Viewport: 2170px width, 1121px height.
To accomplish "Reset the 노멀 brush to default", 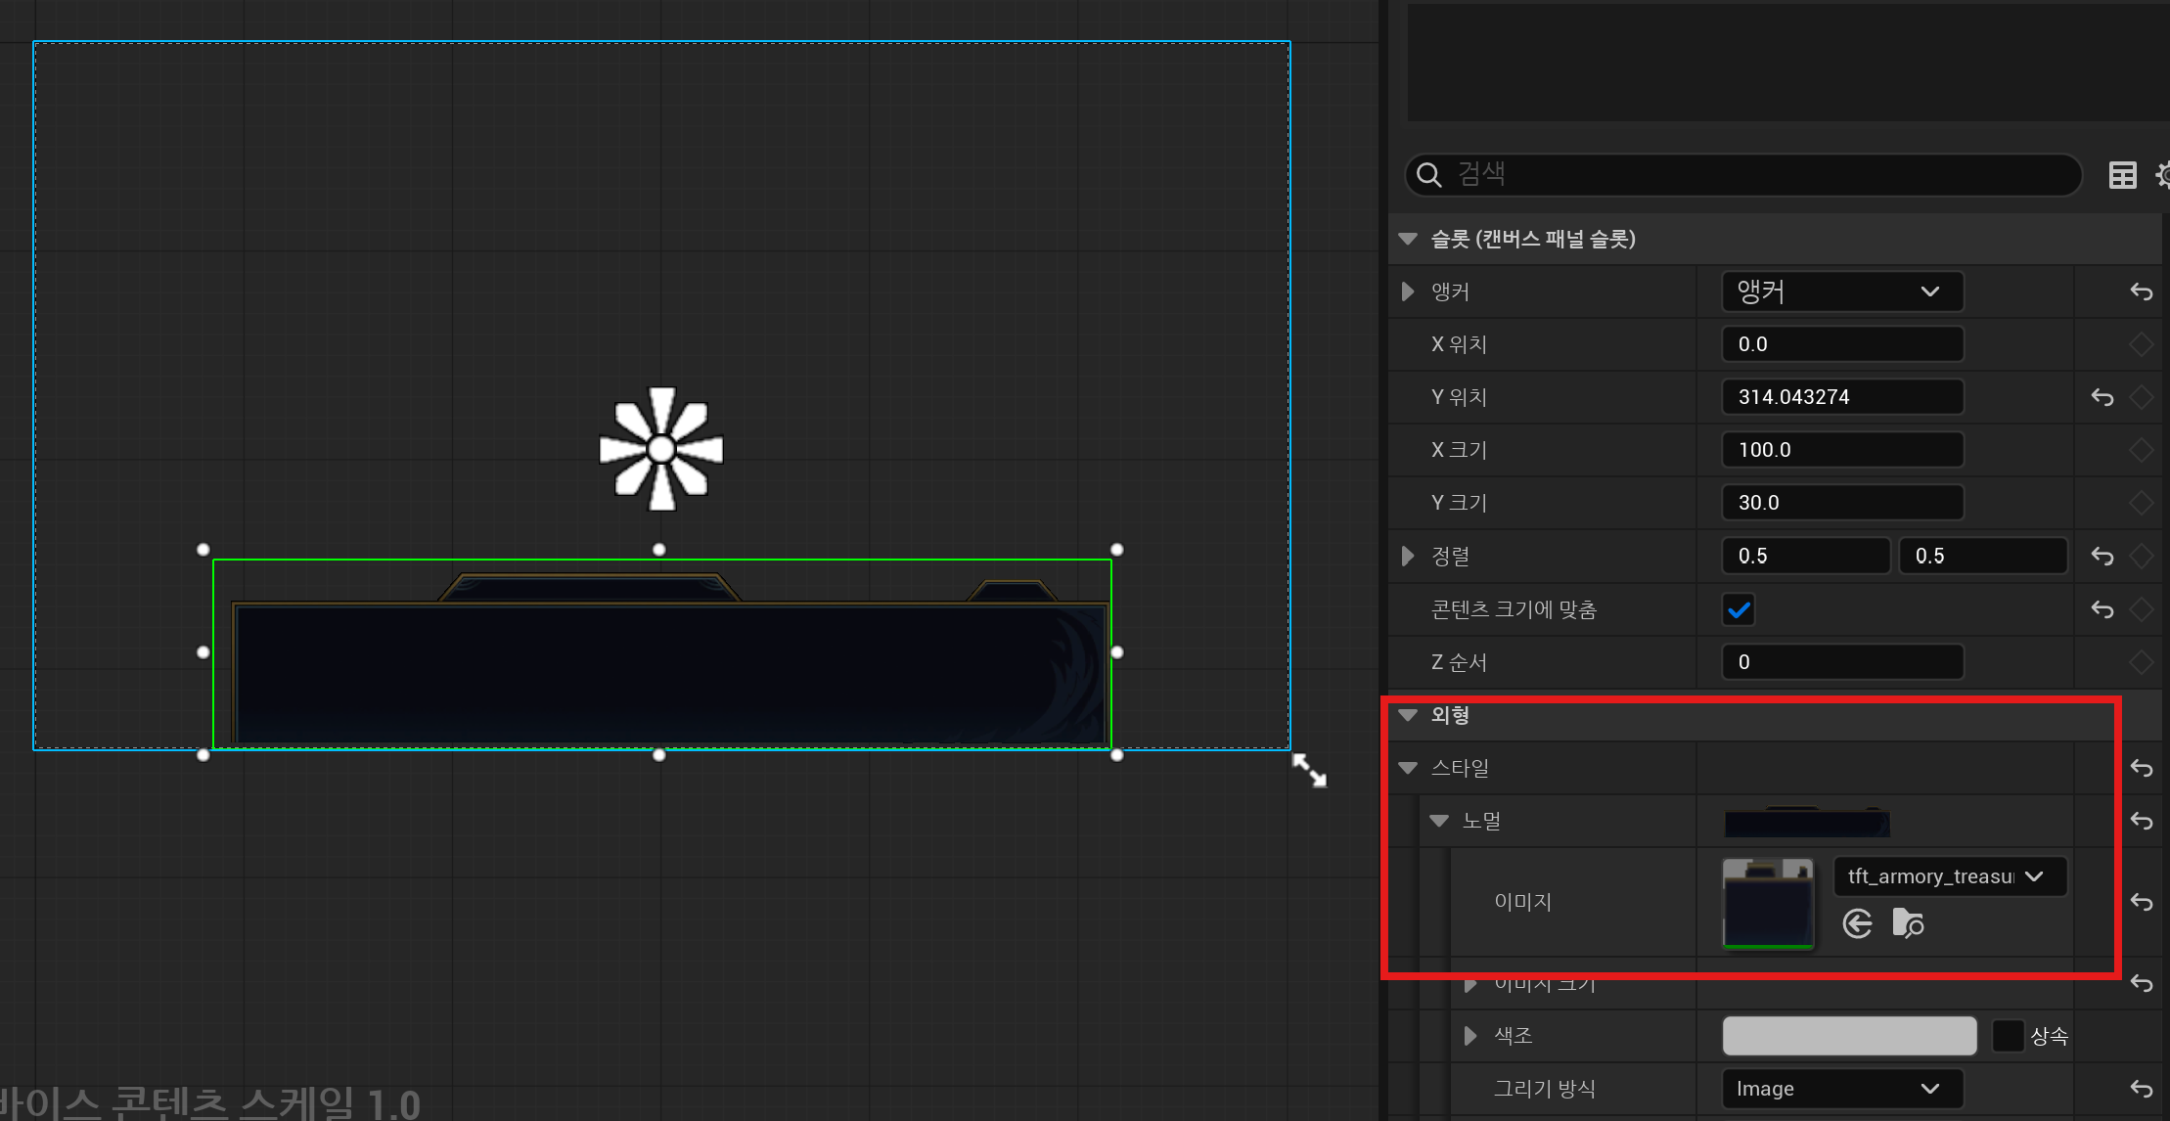I will pyautogui.click(x=2141, y=821).
